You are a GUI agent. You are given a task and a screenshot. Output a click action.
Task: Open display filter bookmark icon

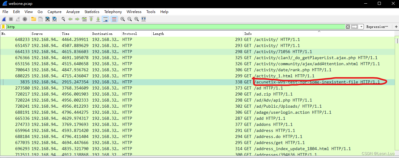pos(3,27)
